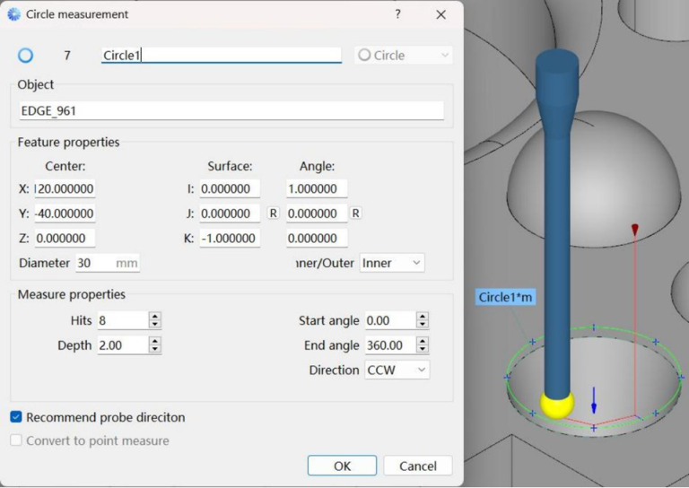Click the Angle 1.000000 field
Image resolution: width=689 pixels, height=488 pixels.
(317, 189)
